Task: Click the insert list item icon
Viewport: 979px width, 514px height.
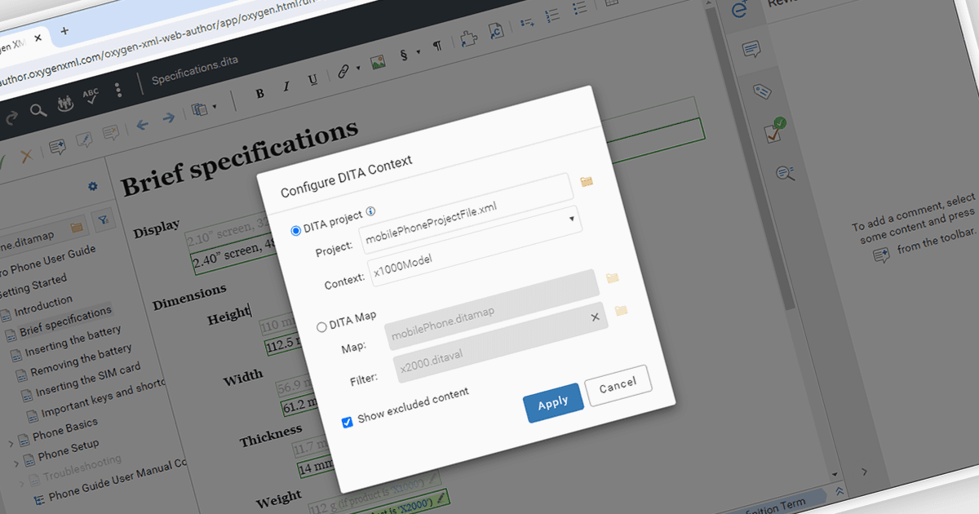Action: point(528,22)
